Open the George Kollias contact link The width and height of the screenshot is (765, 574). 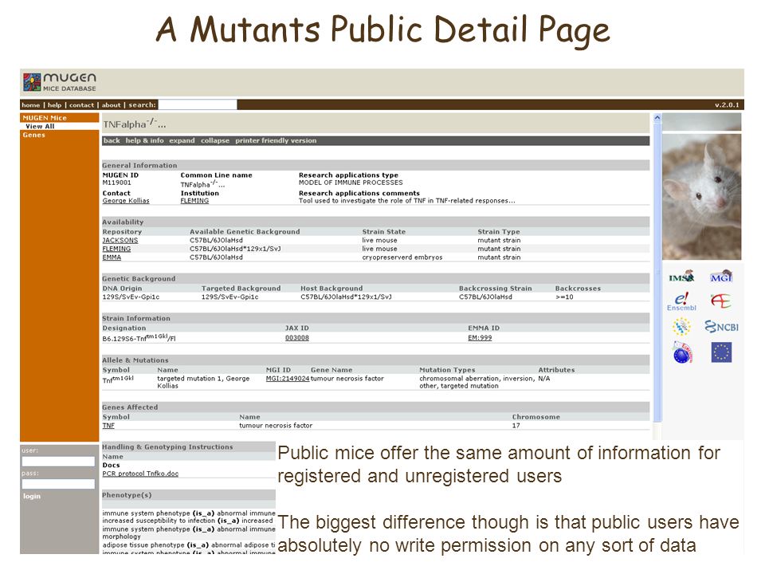coord(126,201)
